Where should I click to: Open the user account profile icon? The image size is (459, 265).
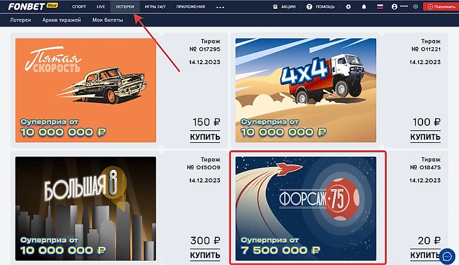[394, 6]
